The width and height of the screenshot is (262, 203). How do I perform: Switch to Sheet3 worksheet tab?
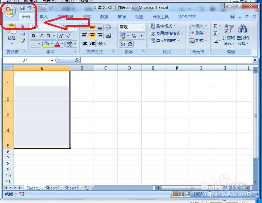coord(72,188)
